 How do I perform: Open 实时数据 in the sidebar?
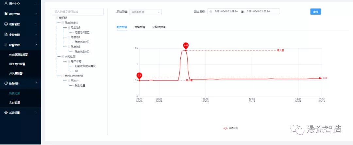[x=14, y=102]
